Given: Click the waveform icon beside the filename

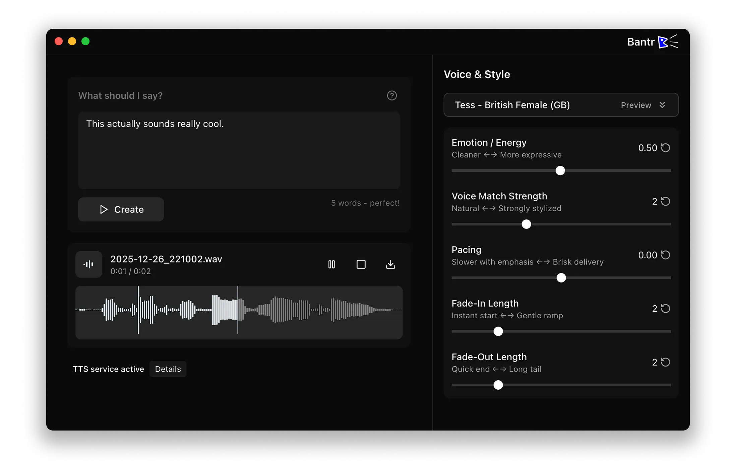Looking at the screenshot, I should click(89, 264).
